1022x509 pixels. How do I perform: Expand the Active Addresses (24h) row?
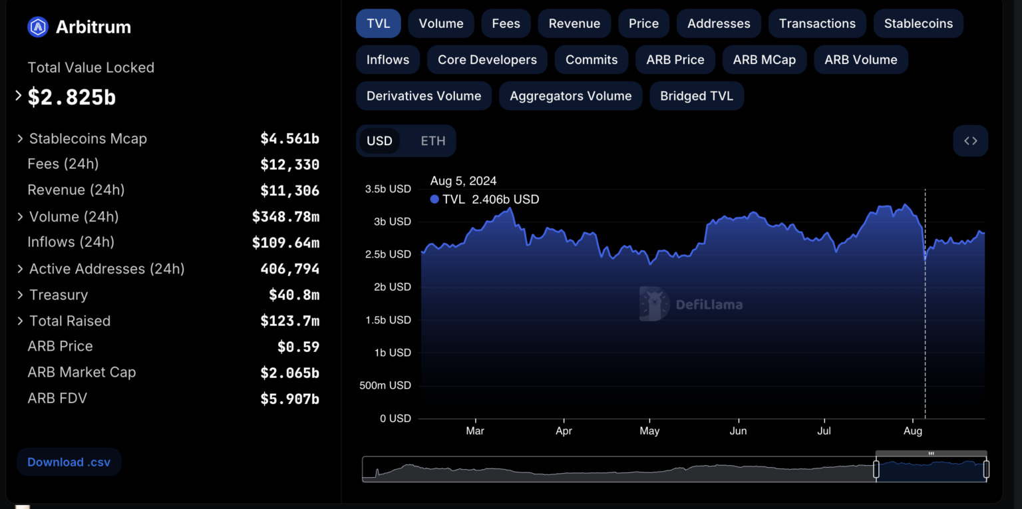point(20,269)
